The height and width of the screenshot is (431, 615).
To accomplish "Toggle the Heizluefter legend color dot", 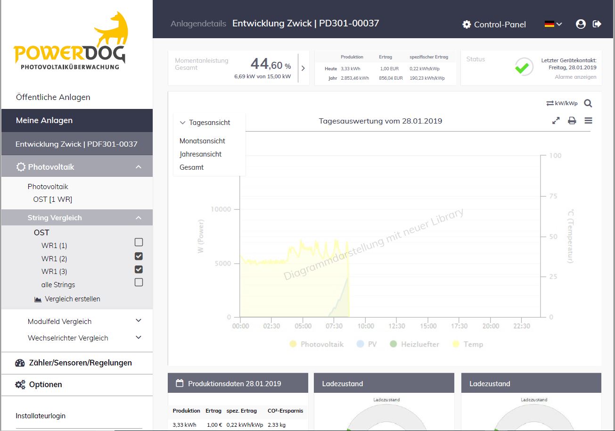I will coord(394,344).
